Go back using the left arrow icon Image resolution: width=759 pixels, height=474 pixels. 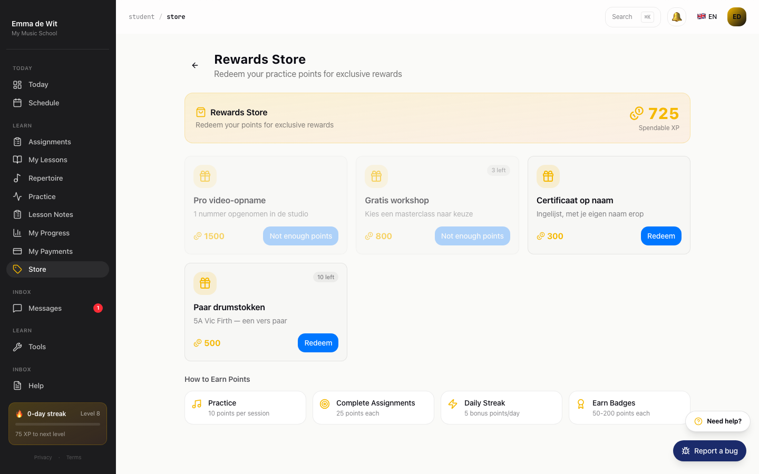(195, 65)
